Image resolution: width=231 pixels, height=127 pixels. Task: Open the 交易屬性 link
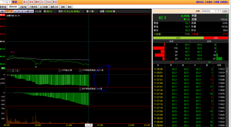209,2
